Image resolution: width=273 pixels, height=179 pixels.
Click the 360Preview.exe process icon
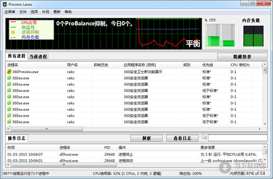(x=9, y=72)
